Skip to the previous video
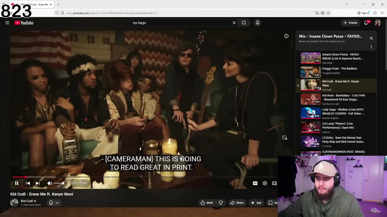This screenshot has height=217, width=387. tap(28, 183)
